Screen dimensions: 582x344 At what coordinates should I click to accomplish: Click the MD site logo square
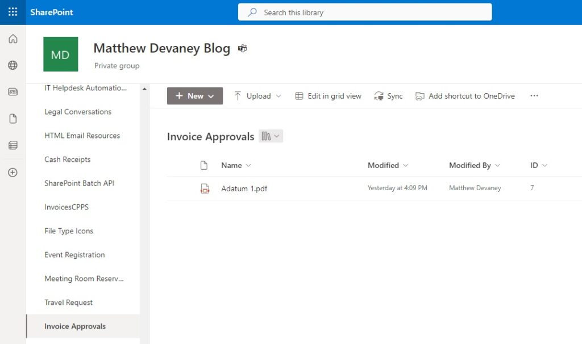tap(60, 54)
